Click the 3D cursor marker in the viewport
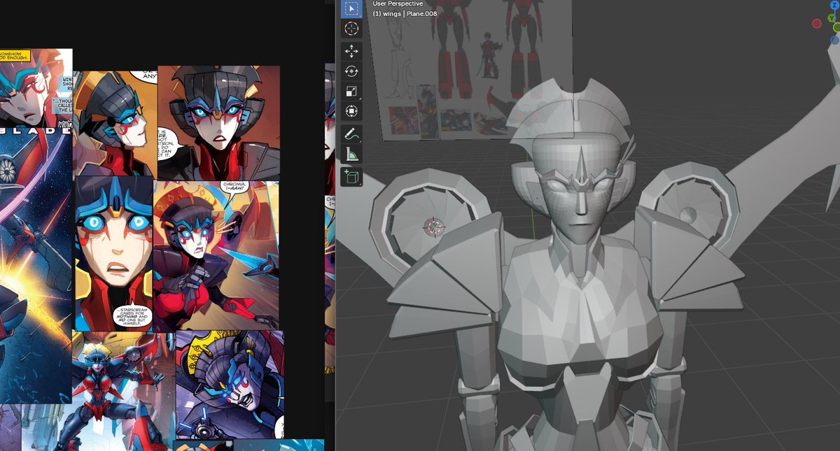 click(434, 227)
